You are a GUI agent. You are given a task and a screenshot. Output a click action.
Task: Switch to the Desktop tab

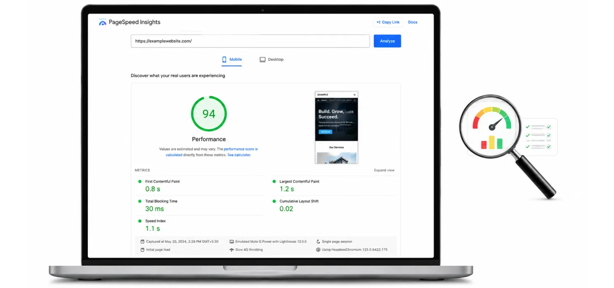click(x=272, y=60)
